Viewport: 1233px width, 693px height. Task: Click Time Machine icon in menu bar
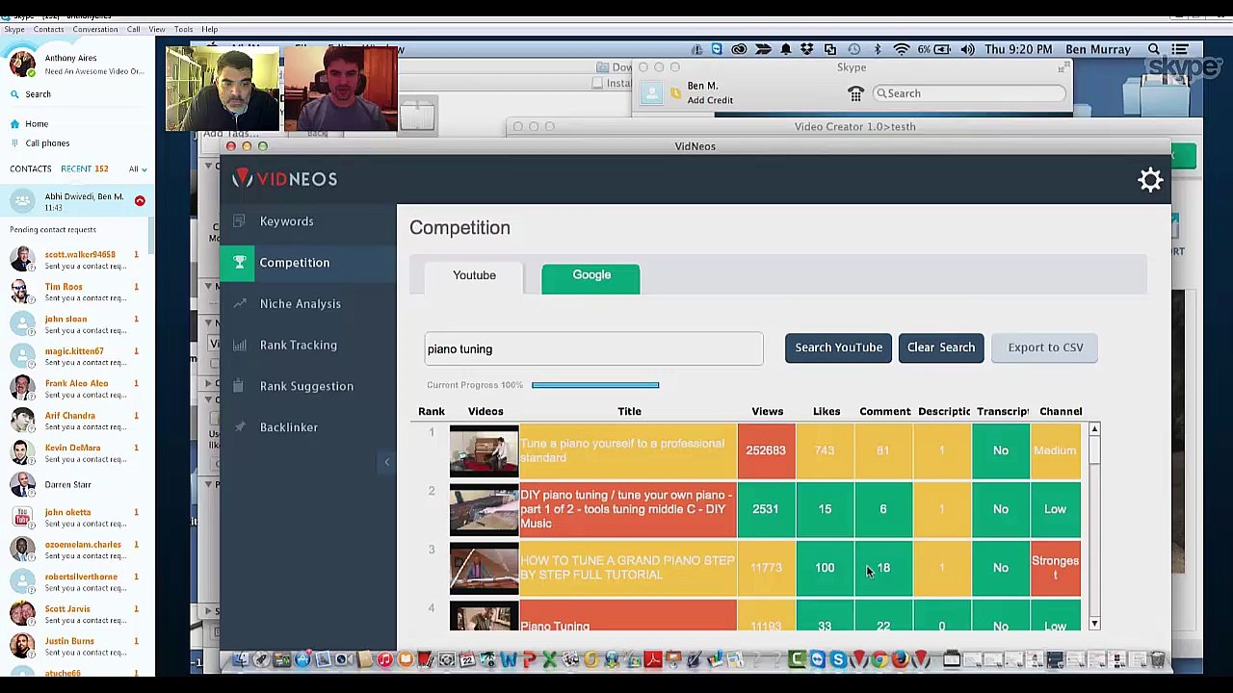tap(854, 49)
